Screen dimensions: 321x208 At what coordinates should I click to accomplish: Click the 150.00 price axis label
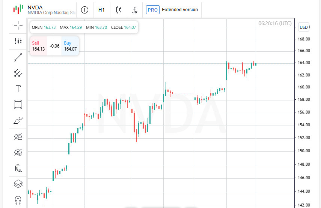pyautogui.click(x=304, y=151)
